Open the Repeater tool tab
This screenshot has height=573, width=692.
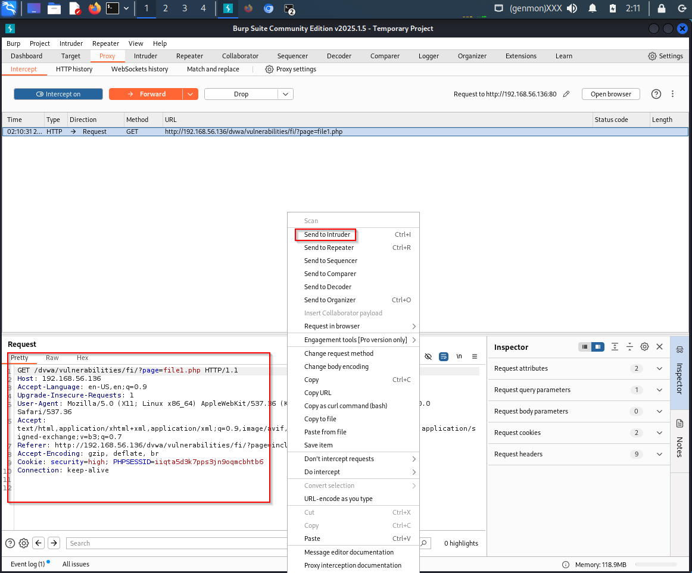click(189, 56)
